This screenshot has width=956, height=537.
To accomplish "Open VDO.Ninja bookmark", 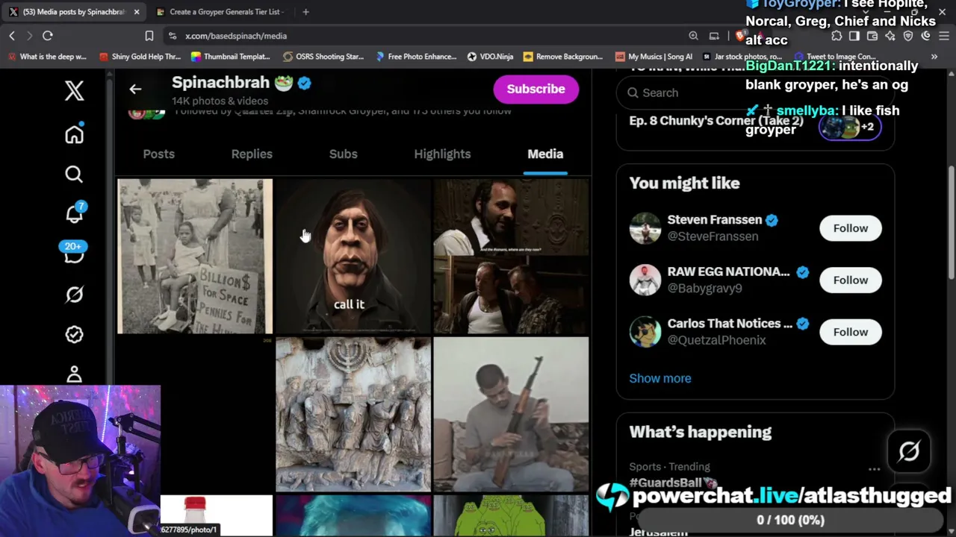I will tap(490, 57).
